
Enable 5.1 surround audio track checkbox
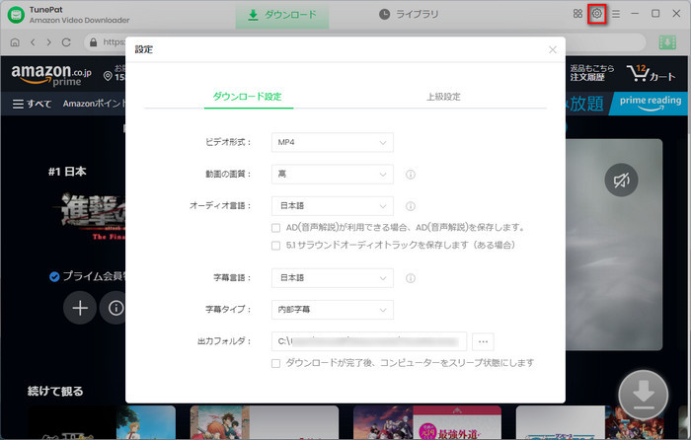point(275,246)
